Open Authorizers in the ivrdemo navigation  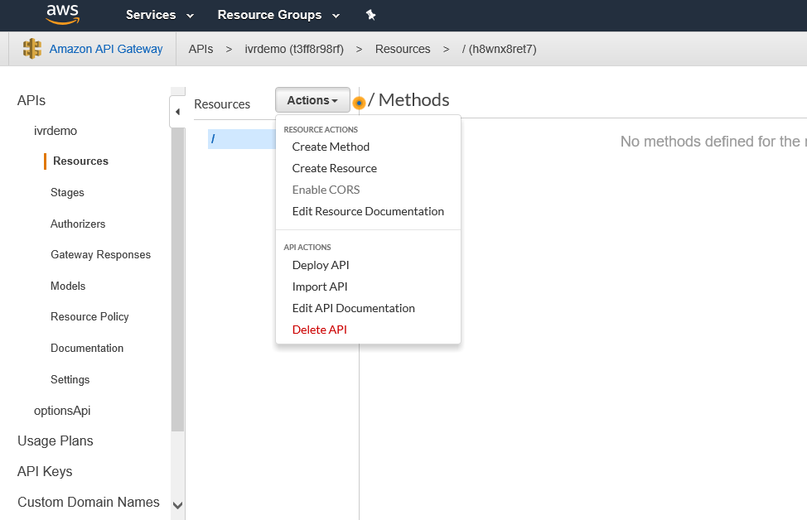click(x=78, y=224)
